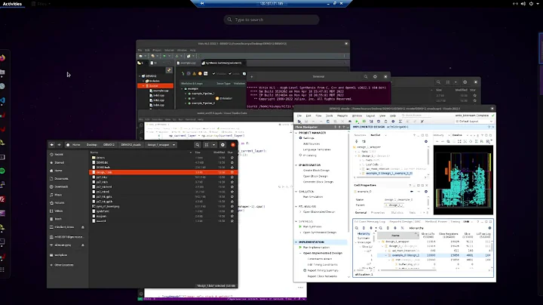The image size is (543, 305).
Task: Select the example_0 utilization table row
Action: 434,255
